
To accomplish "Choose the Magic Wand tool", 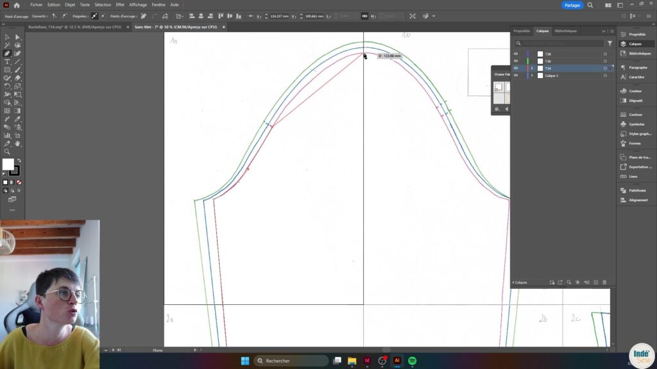I will pyautogui.click(x=7, y=45).
